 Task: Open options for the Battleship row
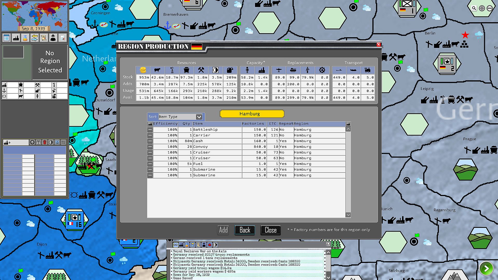150,130
